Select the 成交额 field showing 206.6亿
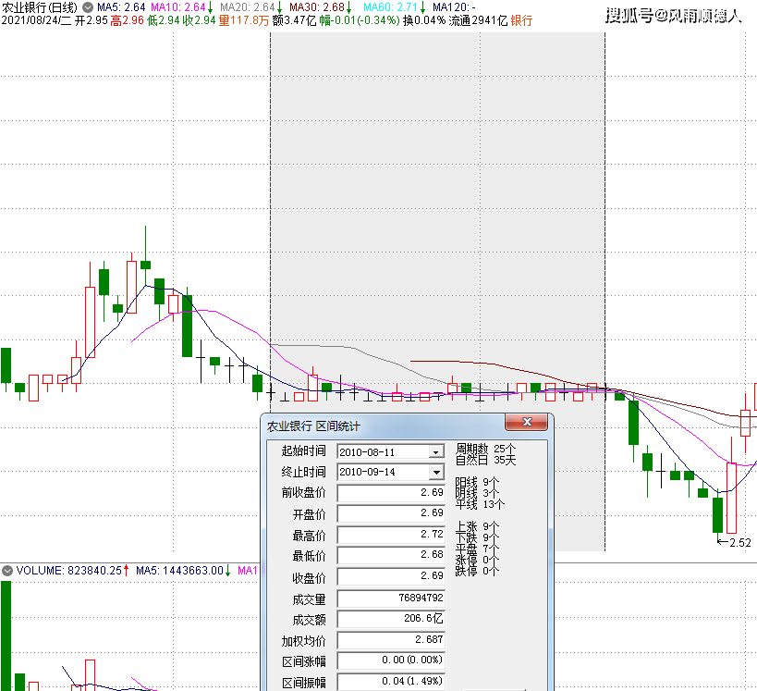Viewport: 757px width, 691px height. [x=391, y=619]
